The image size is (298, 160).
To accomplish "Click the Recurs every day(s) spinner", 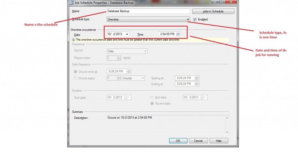I will [x=119, y=58].
